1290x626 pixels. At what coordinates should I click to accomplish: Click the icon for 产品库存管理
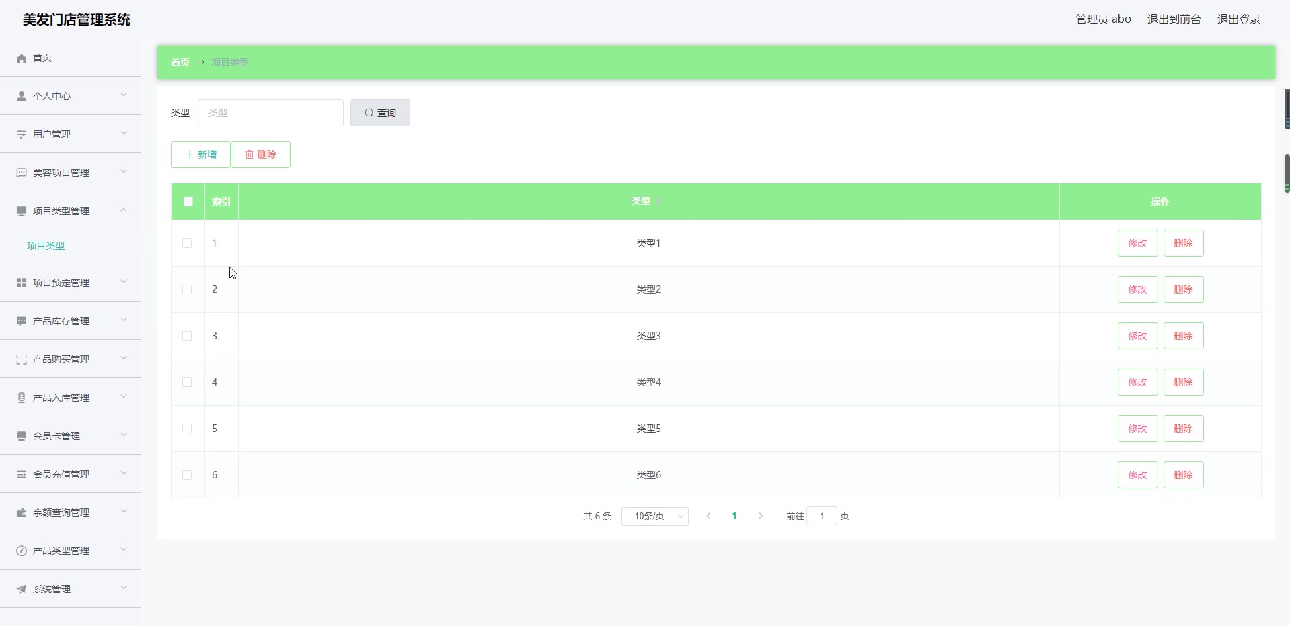tap(22, 321)
